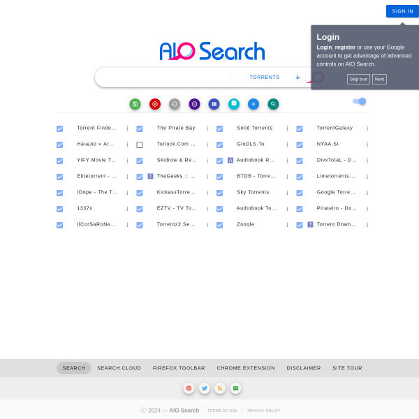Open the FIREFOX TOOLBAR tab
This screenshot has width=419, height=419.
click(x=179, y=368)
